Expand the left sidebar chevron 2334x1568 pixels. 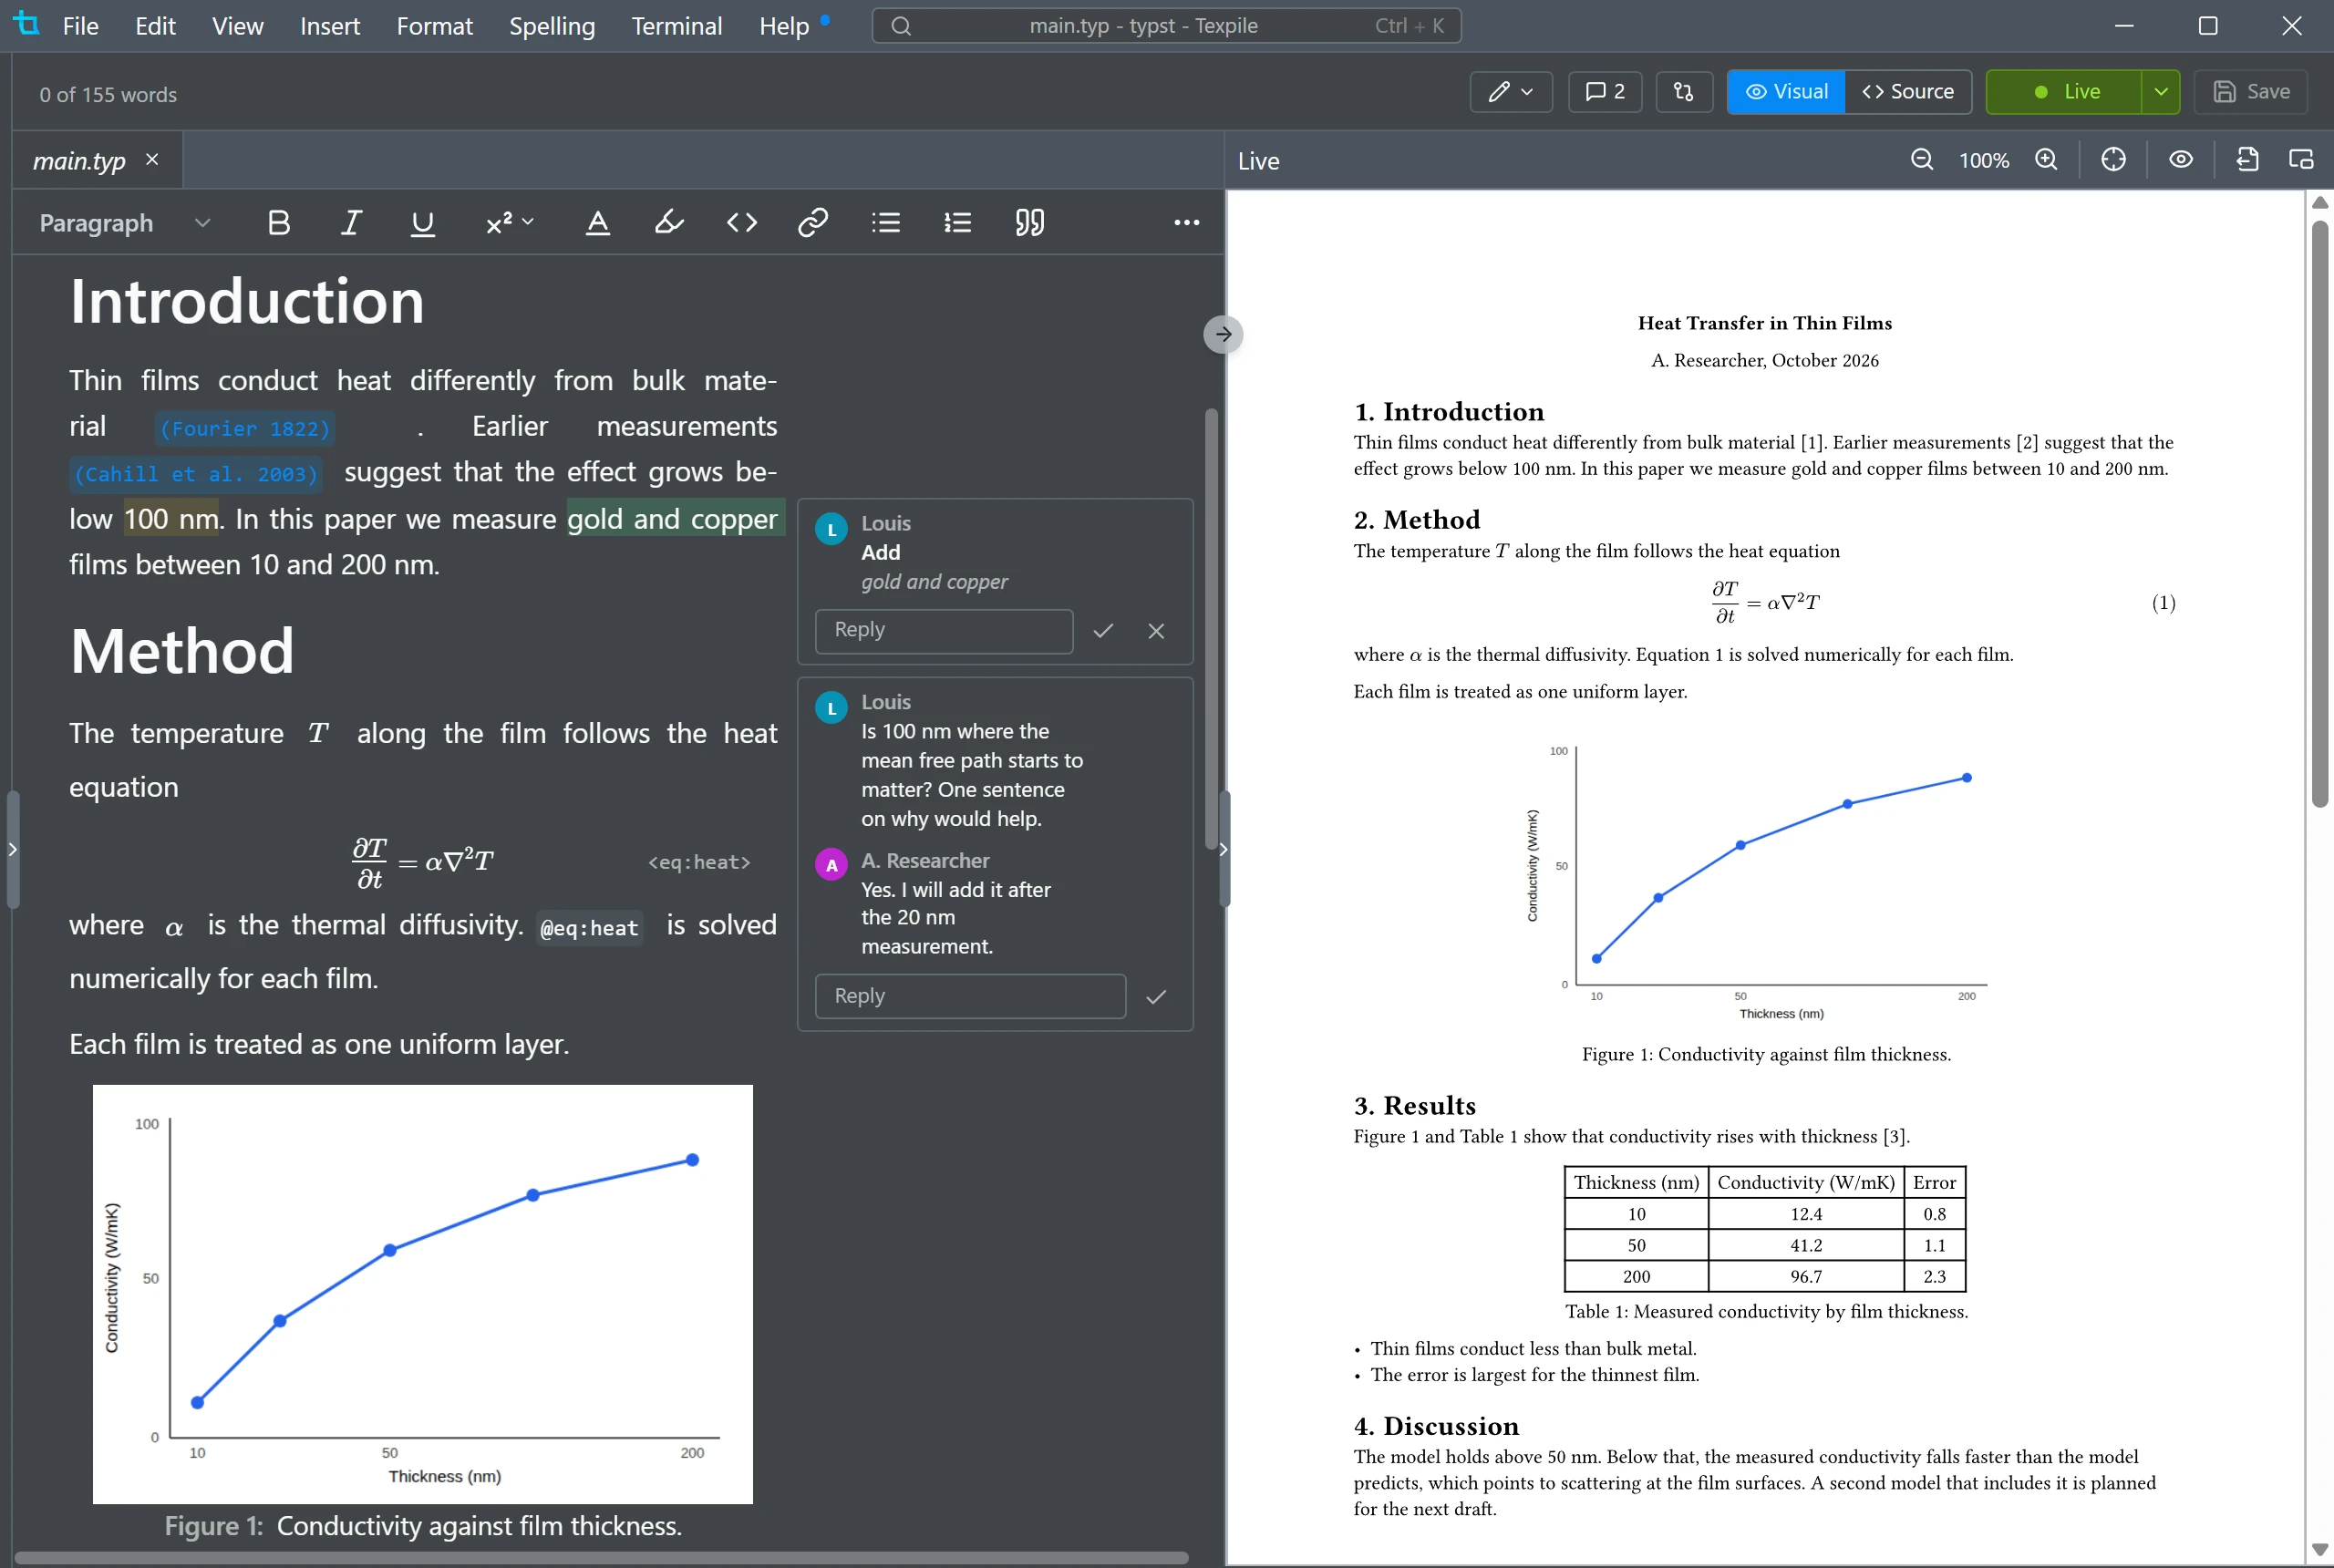click(12, 849)
